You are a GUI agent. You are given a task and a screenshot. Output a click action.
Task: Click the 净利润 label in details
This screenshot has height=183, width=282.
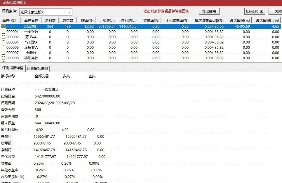pyautogui.click(x=6, y=150)
